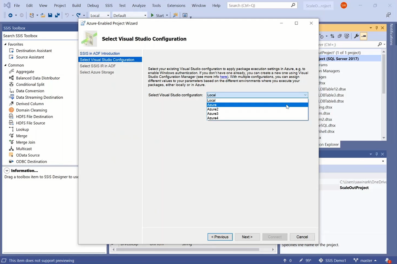
Task: Cancel the Azure-Enabled Project Wizard
Action: tap(302, 237)
